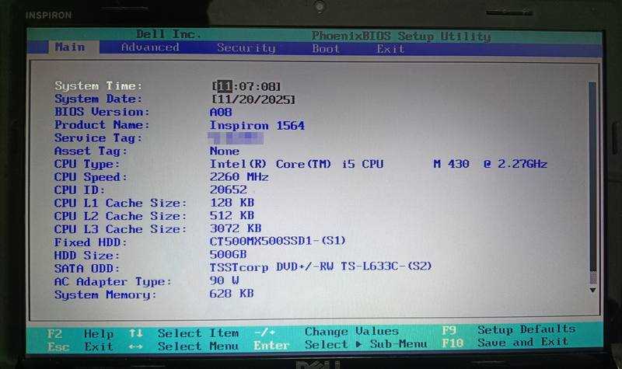Click the F2 Help key hint

tap(81, 334)
